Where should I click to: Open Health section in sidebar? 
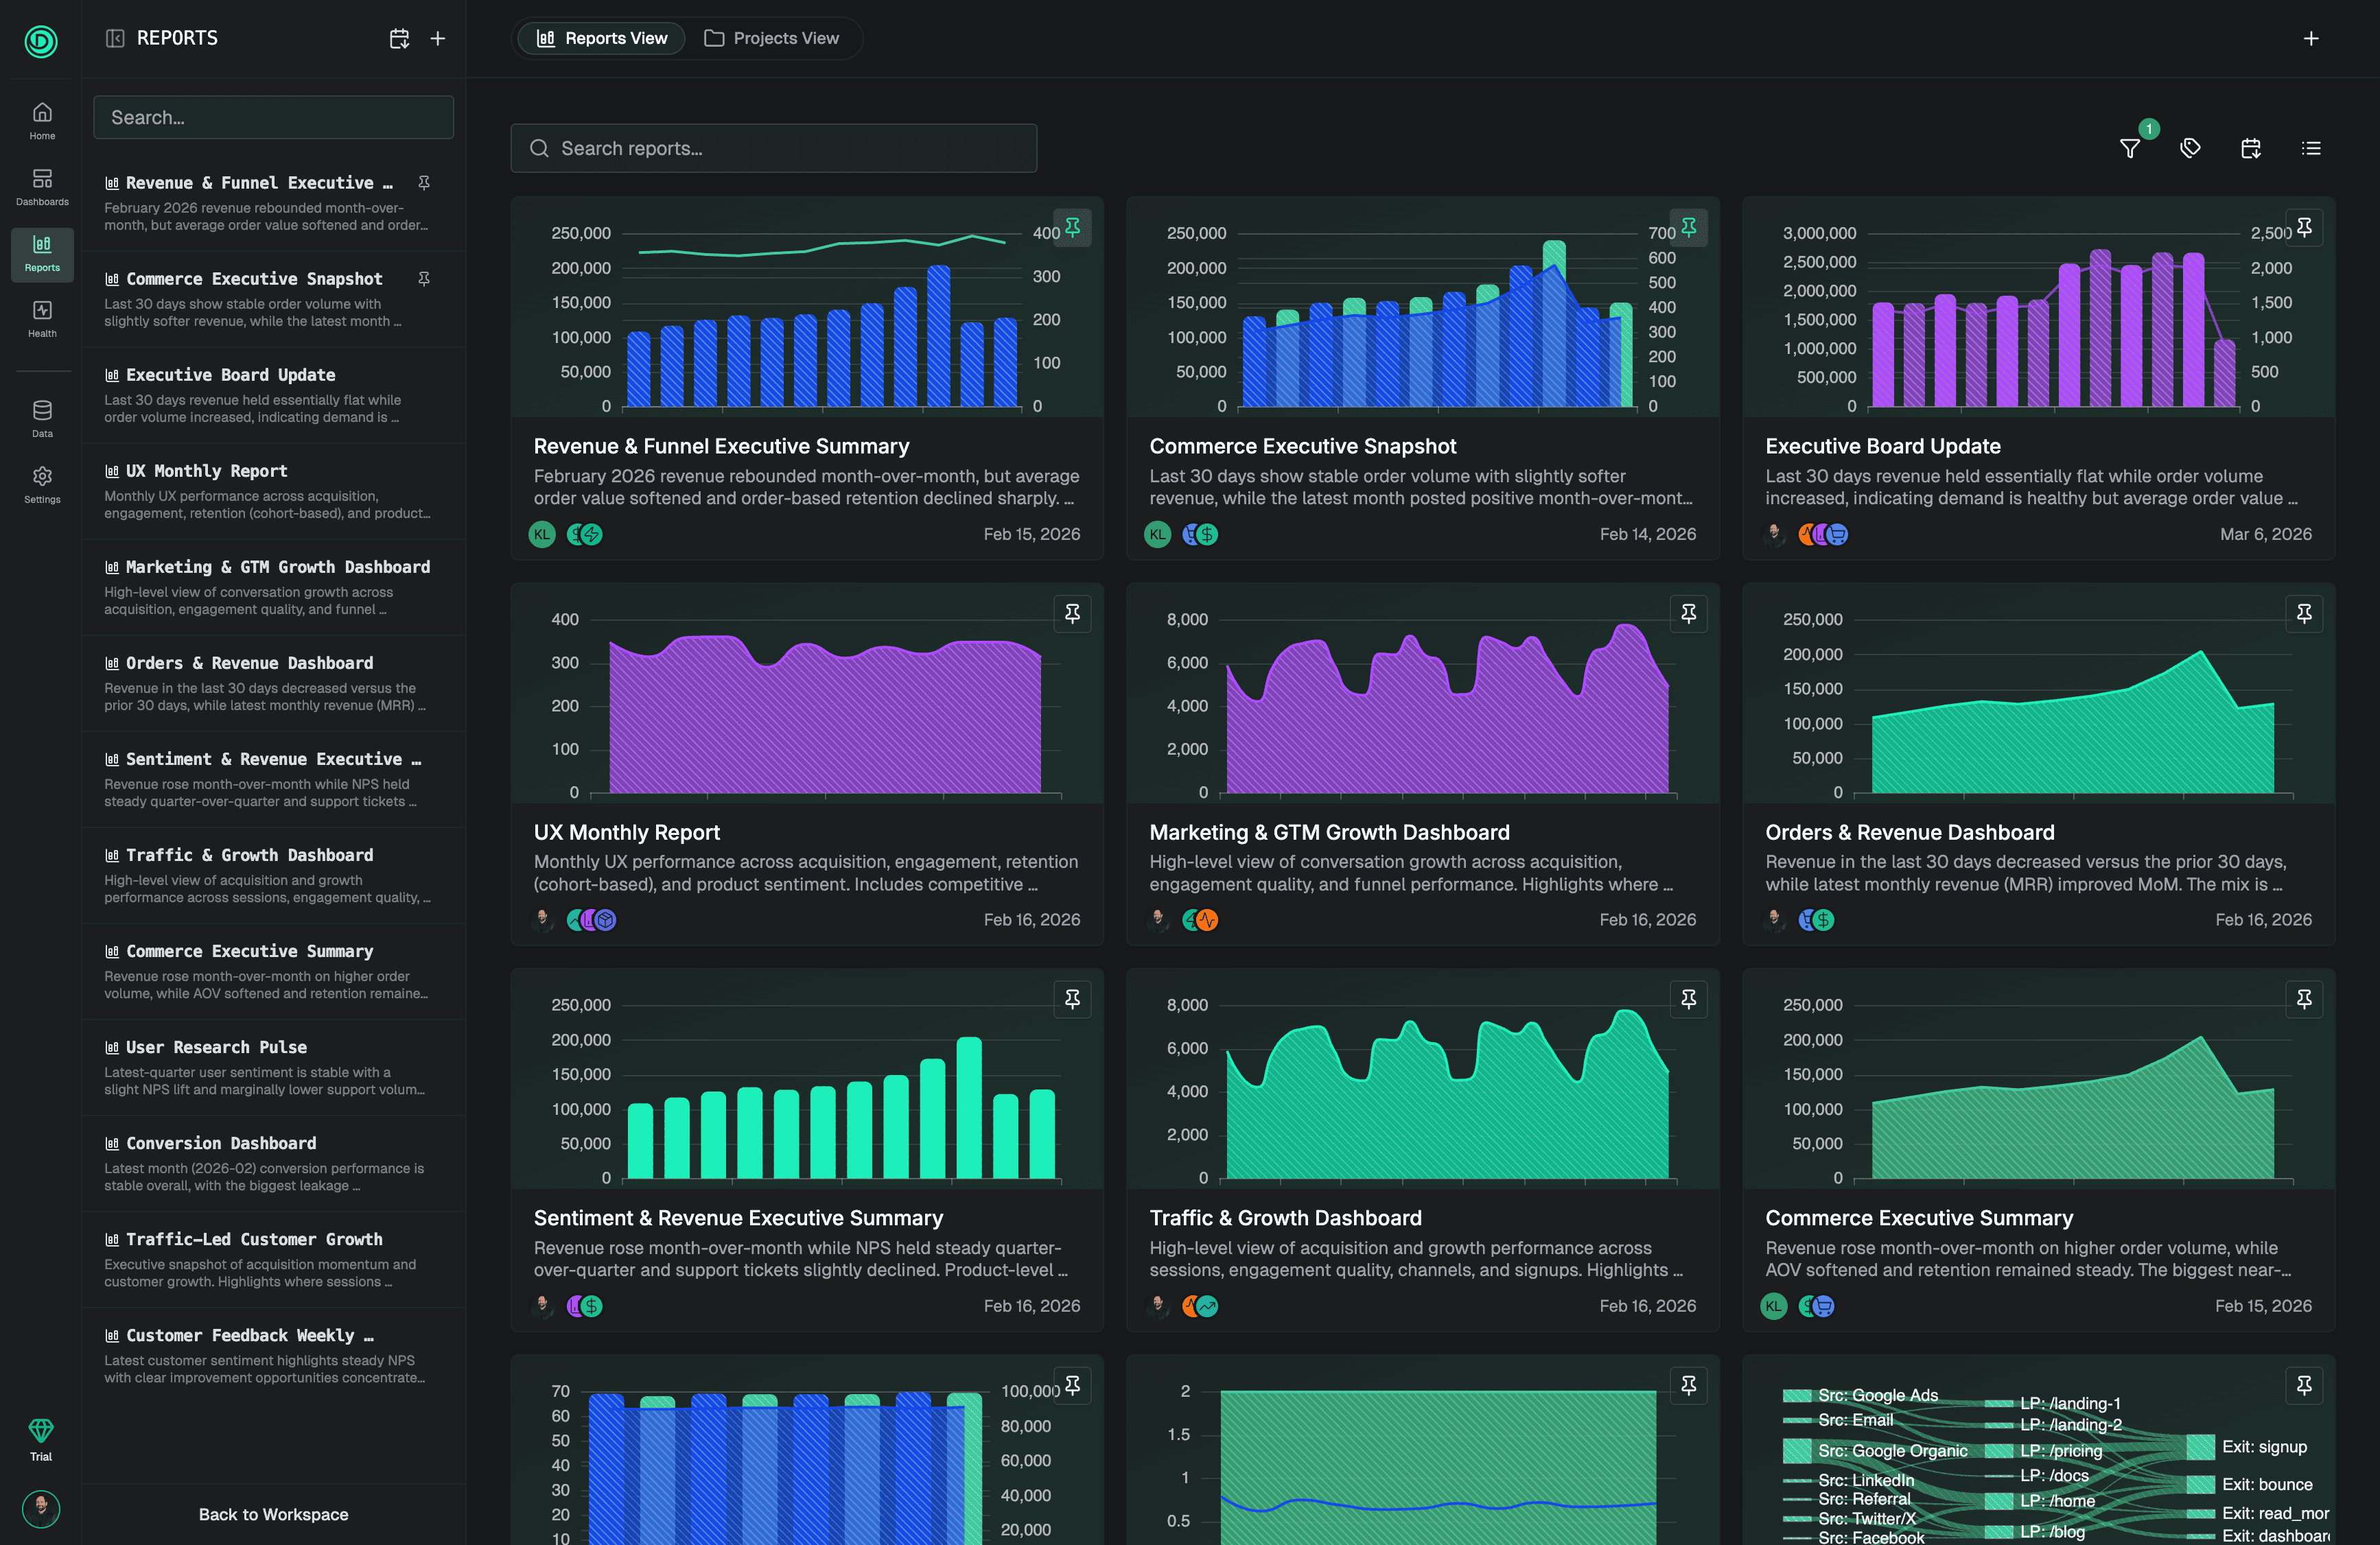pyautogui.click(x=42, y=318)
